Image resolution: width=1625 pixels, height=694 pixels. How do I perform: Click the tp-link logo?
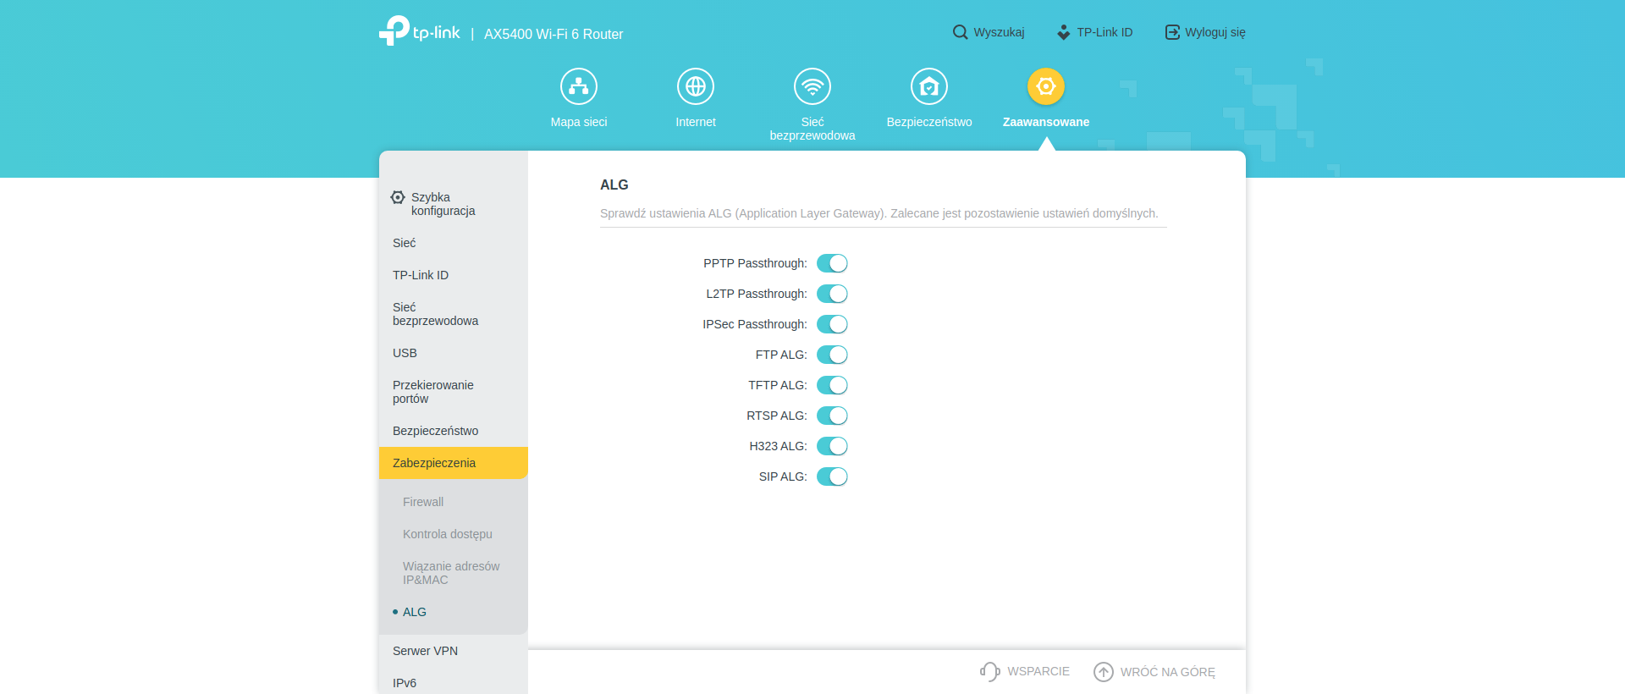pyautogui.click(x=420, y=31)
